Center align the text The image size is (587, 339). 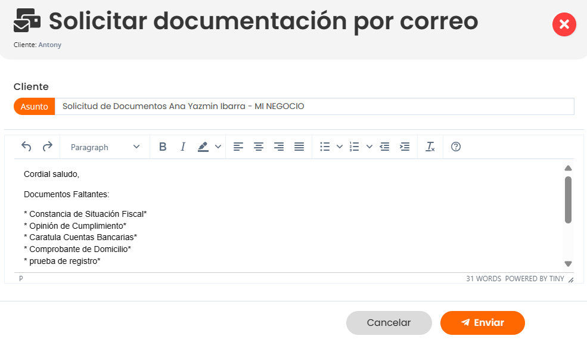(x=259, y=147)
